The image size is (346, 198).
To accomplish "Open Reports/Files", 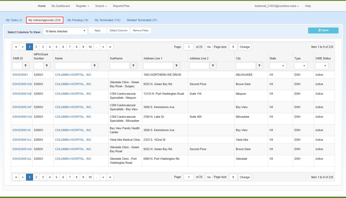I will click(x=121, y=6).
